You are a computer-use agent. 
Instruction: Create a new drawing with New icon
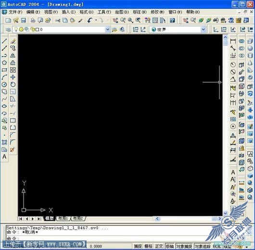[x=8, y=20]
